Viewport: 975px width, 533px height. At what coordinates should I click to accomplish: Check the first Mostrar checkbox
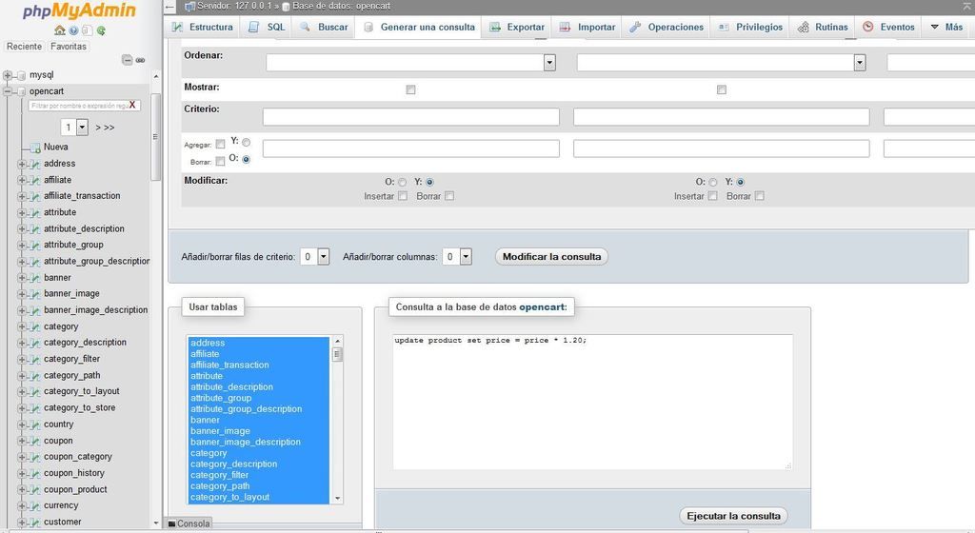tap(410, 89)
